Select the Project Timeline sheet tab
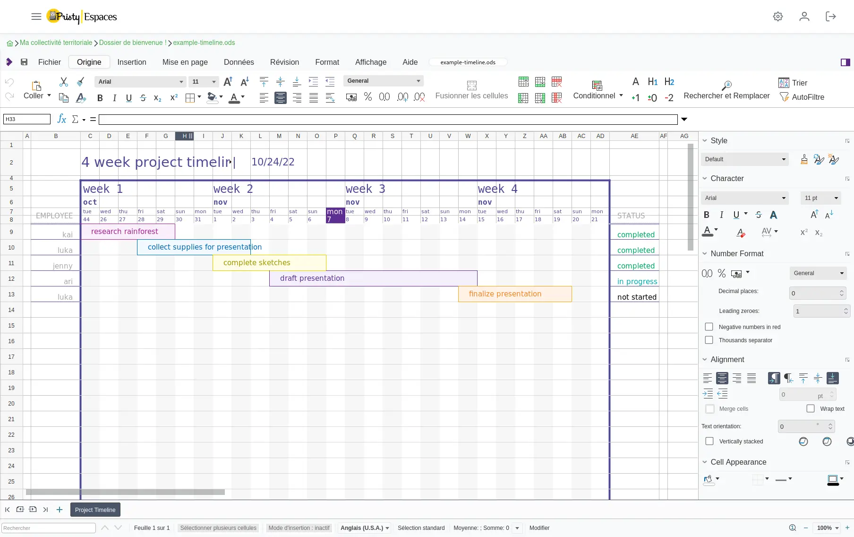 95,510
